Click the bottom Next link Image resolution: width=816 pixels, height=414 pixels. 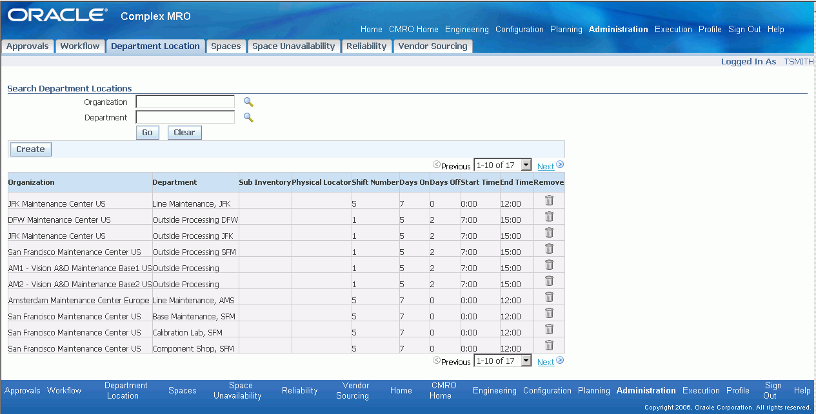pyautogui.click(x=546, y=362)
